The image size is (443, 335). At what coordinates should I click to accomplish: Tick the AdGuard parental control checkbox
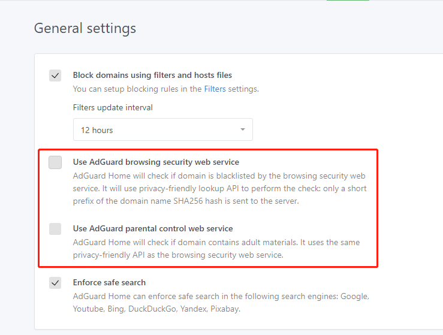[55, 229]
